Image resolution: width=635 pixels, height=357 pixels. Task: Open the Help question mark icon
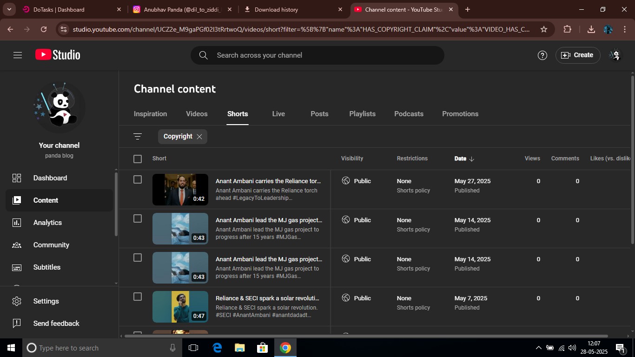tap(542, 55)
